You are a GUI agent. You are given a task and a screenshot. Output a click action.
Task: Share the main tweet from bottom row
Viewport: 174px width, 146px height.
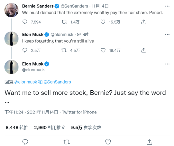(149, 141)
